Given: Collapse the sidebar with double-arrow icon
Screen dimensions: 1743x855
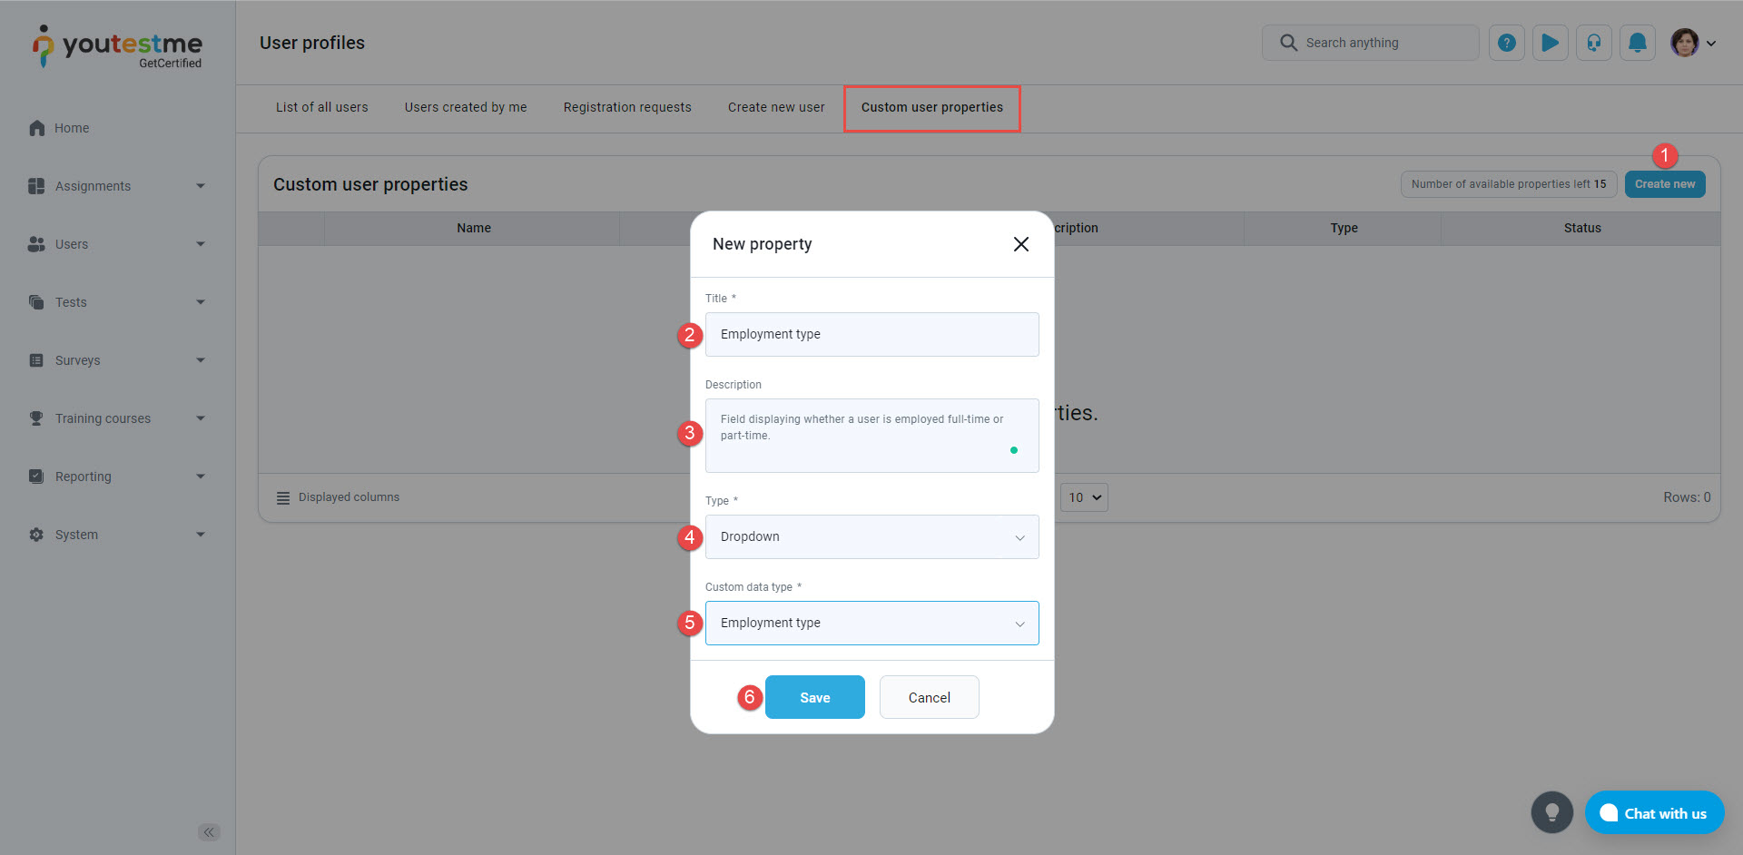Looking at the screenshot, I should click(x=209, y=832).
